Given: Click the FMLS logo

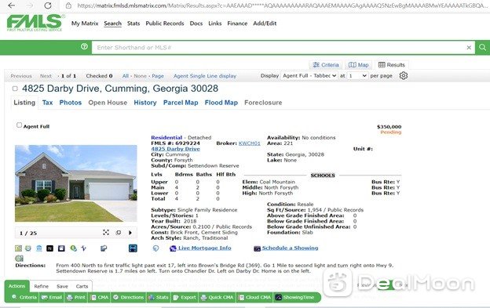Looking at the screenshot, I should pos(35,23).
